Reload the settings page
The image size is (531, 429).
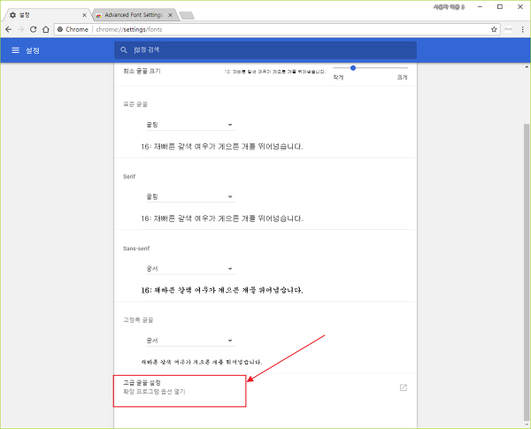click(x=34, y=29)
